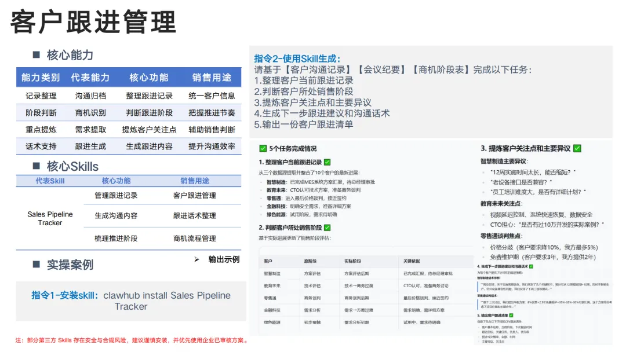The width and height of the screenshot is (626, 352).
Task: Select the line 1.整理客户当前跟进记录 in the prompt box
Action: click(304, 80)
